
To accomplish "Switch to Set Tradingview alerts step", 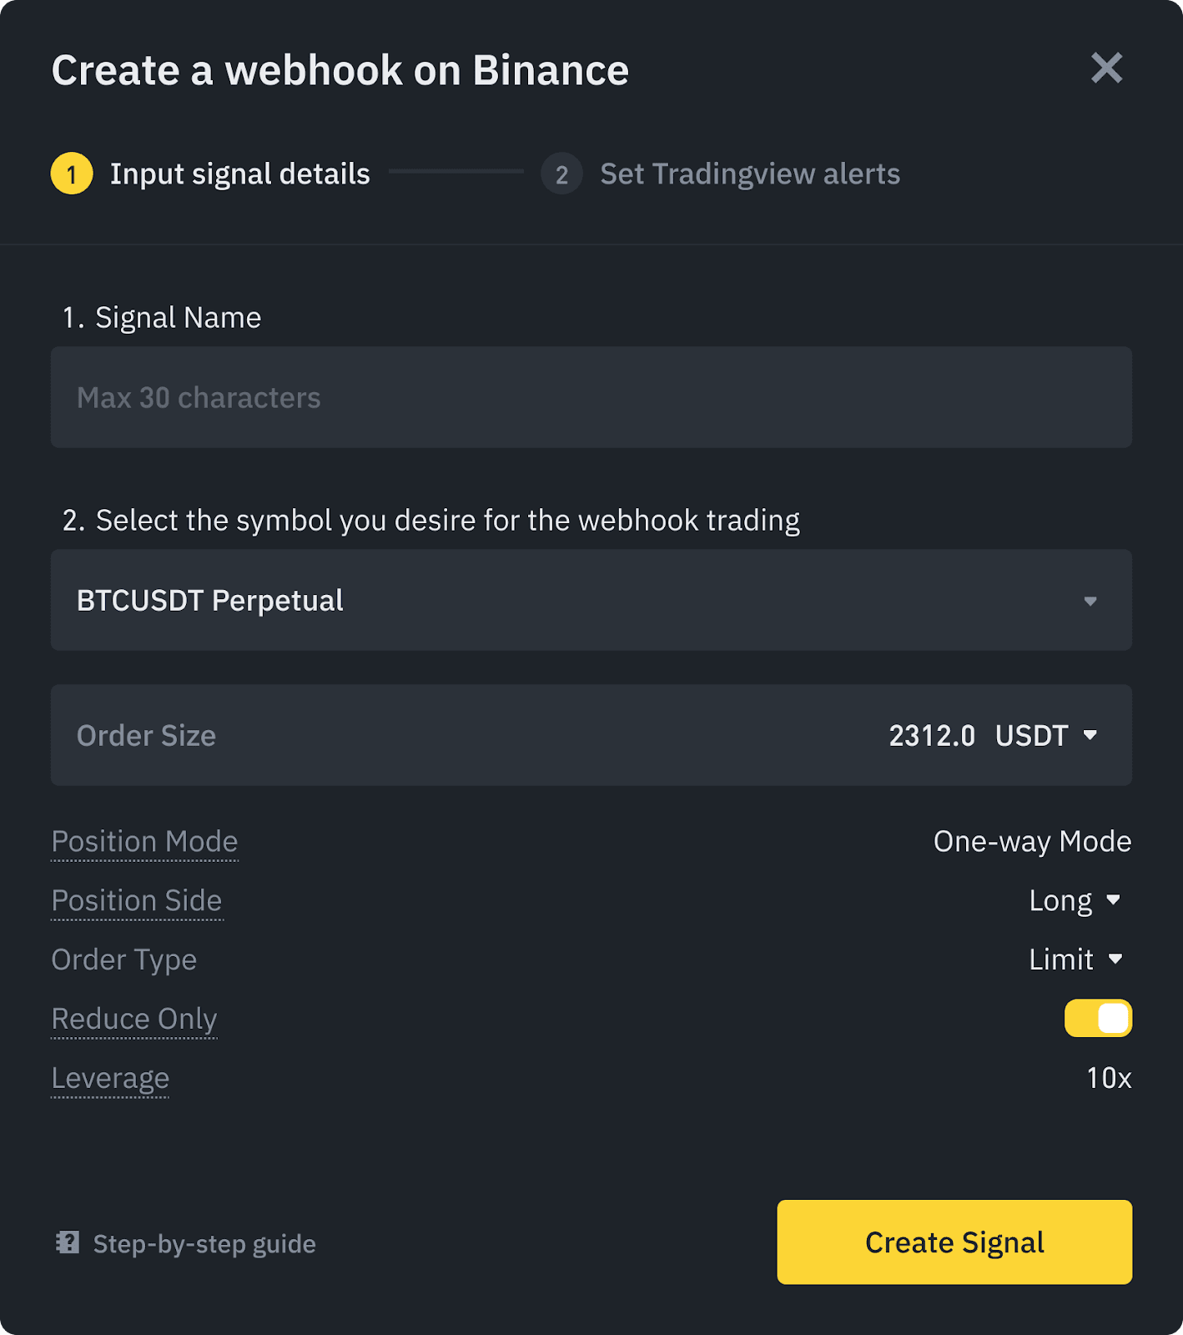I will 750,174.
